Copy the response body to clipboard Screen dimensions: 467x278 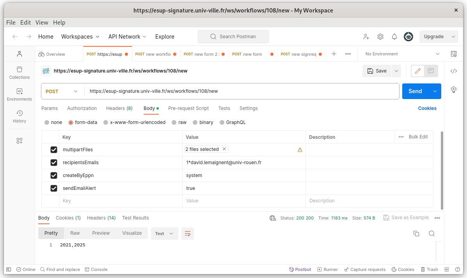pos(416,234)
